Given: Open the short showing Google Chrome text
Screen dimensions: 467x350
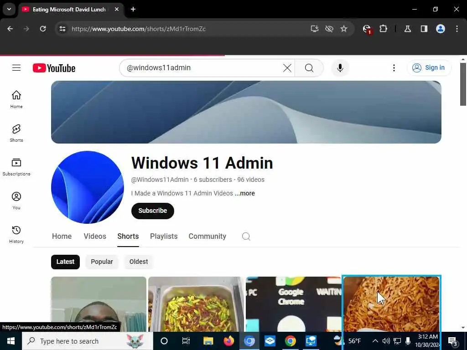Looking at the screenshot, I should click(293, 304).
